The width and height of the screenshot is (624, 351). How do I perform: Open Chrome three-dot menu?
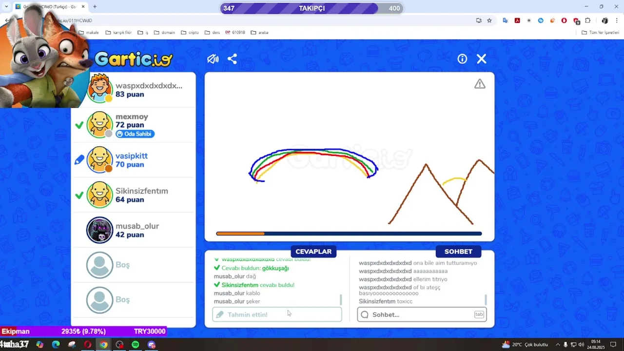click(617, 20)
